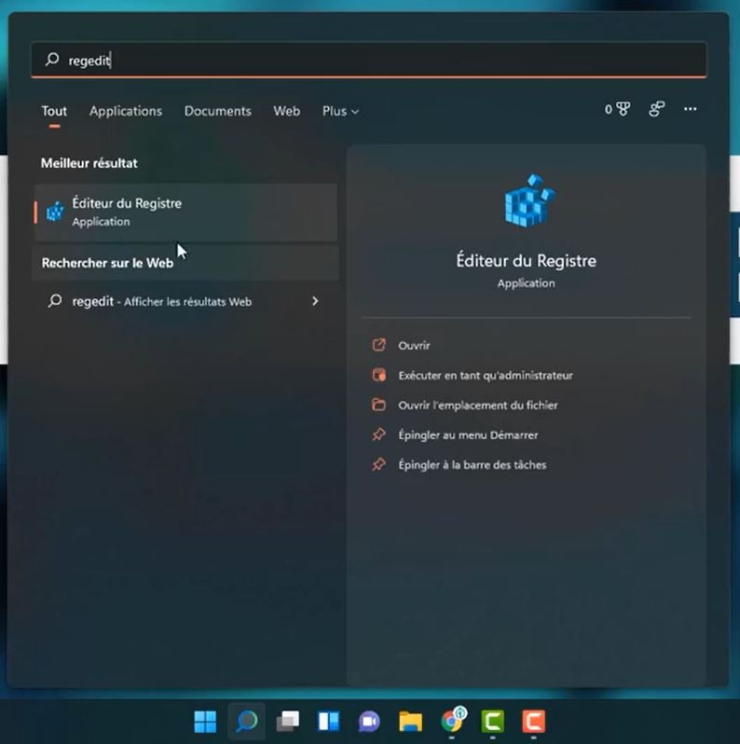Click the large Registry Editor icon

click(529, 200)
